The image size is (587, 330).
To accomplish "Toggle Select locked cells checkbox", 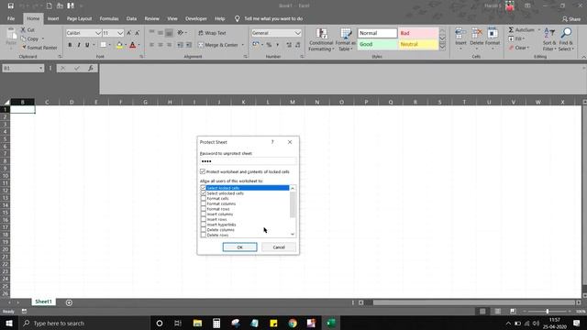I will [204, 188].
